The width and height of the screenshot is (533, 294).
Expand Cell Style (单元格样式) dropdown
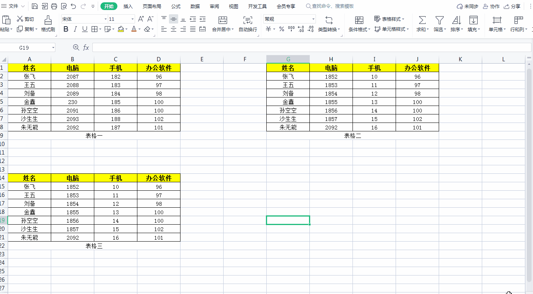[x=408, y=29]
